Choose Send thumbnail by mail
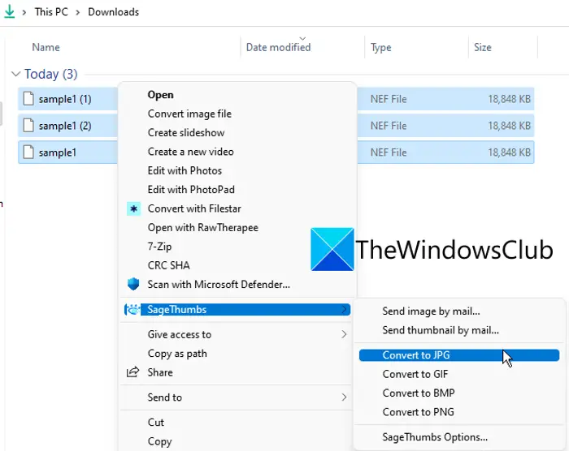The image size is (569, 451). pyautogui.click(x=441, y=330)
